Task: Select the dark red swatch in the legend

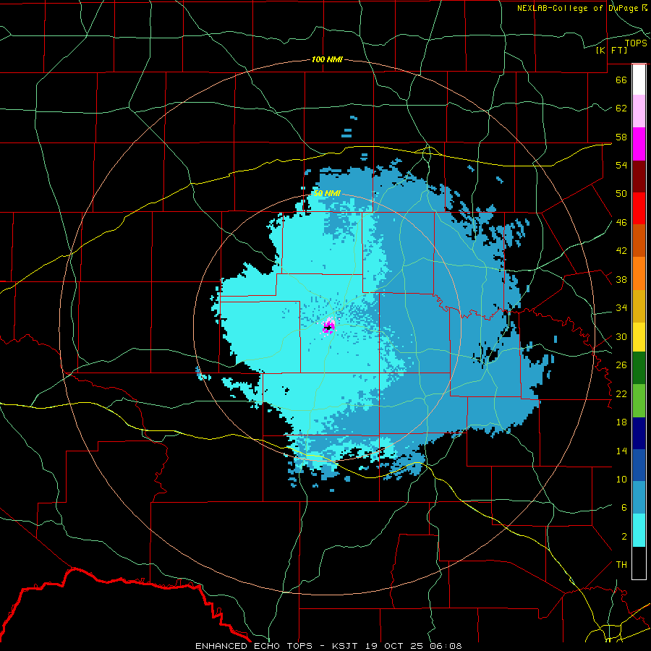Action: 639,176
